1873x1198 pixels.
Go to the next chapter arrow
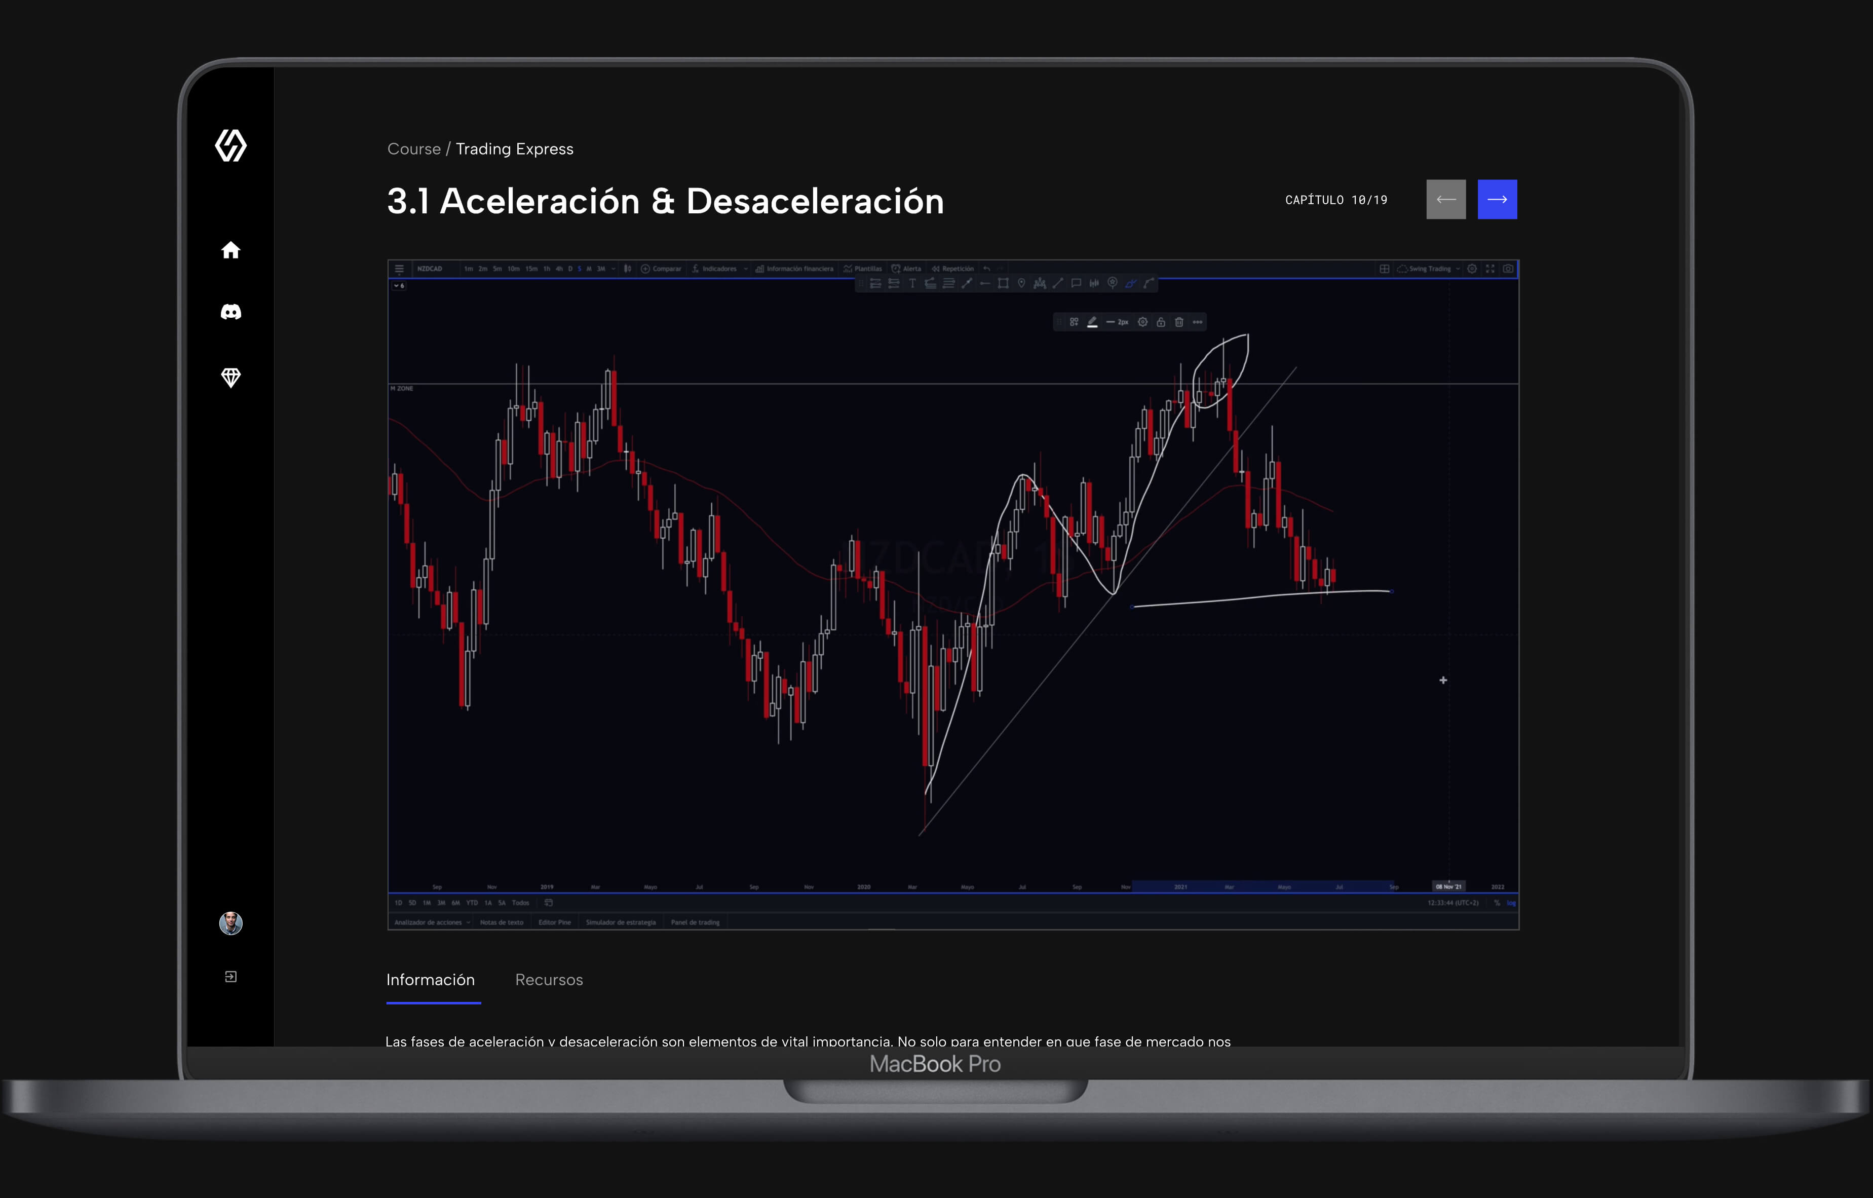click(x=1497, y=199)
